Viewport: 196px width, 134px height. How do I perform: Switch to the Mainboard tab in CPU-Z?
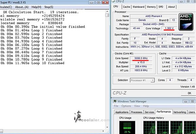[139, 7]
